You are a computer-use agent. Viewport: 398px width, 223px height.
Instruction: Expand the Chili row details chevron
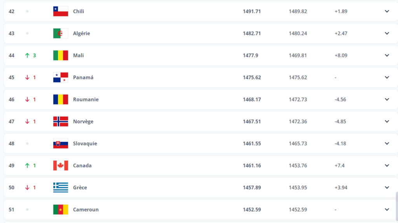[x=387, y=11]
